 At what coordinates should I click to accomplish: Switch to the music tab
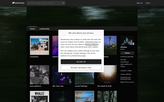coord(33,29)
